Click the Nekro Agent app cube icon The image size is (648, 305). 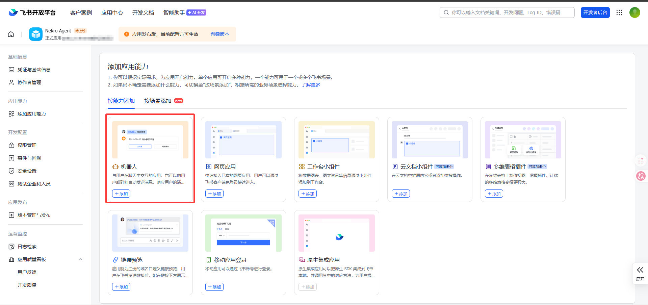point(35,34)
